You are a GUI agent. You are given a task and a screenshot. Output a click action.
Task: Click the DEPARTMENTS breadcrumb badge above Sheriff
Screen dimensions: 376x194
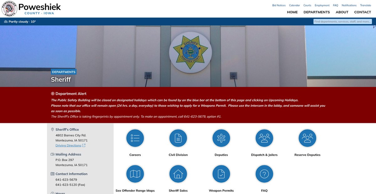point(64,72)
